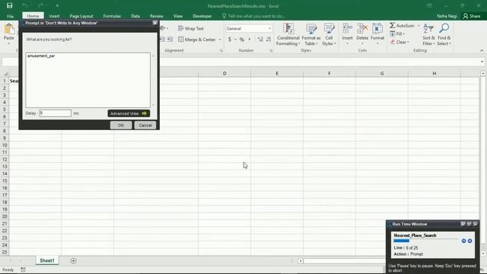
Task: Click the Nearest_Place_Search progress bar
Action: [x=426, y=241]
